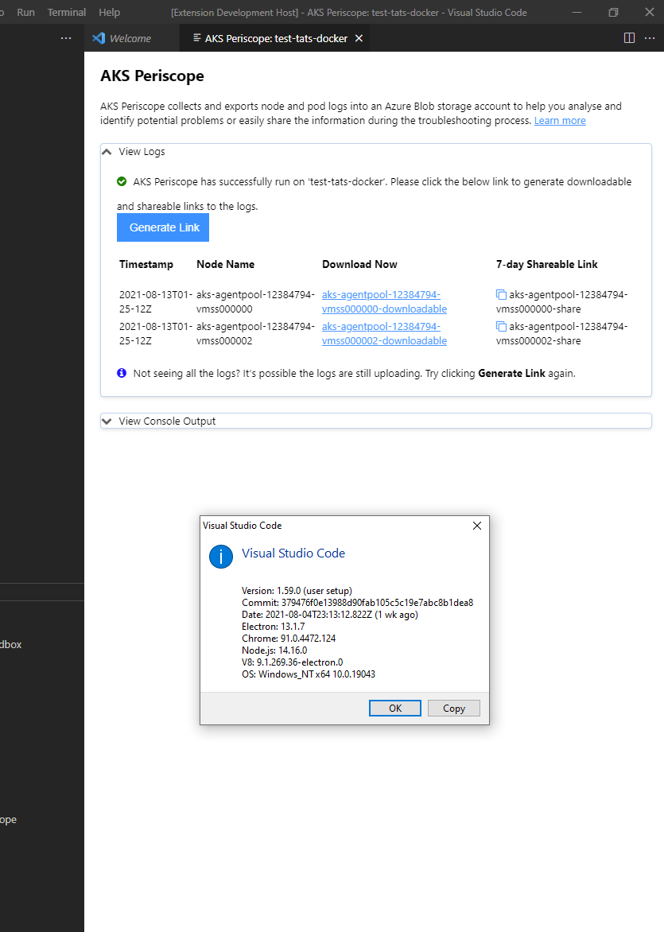
Task: Open the Terminal menu
Action: [66, 11]
